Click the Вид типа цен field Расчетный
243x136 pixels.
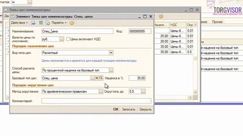click(75, 53)
